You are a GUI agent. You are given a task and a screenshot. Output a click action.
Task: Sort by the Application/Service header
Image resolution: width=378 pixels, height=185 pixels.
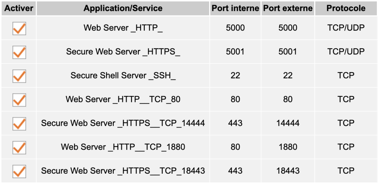coord(123,8)
